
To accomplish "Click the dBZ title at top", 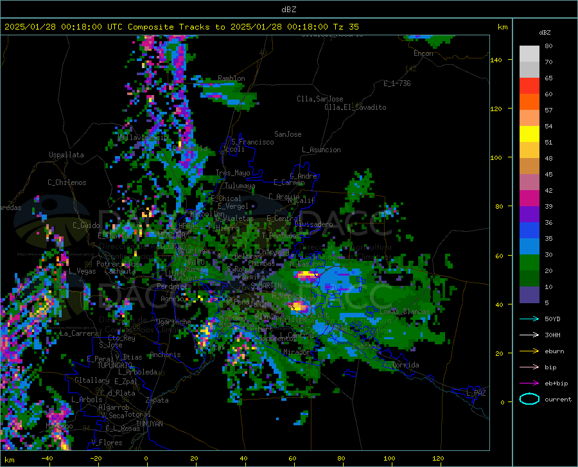I will pos(288,10).
